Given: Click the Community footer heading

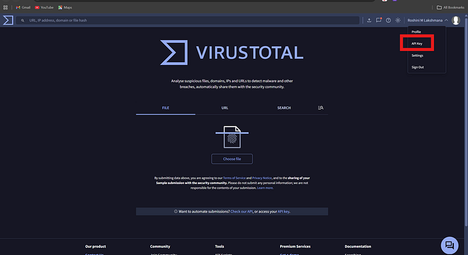Looking at the screenshot, I should coord(160,246).
